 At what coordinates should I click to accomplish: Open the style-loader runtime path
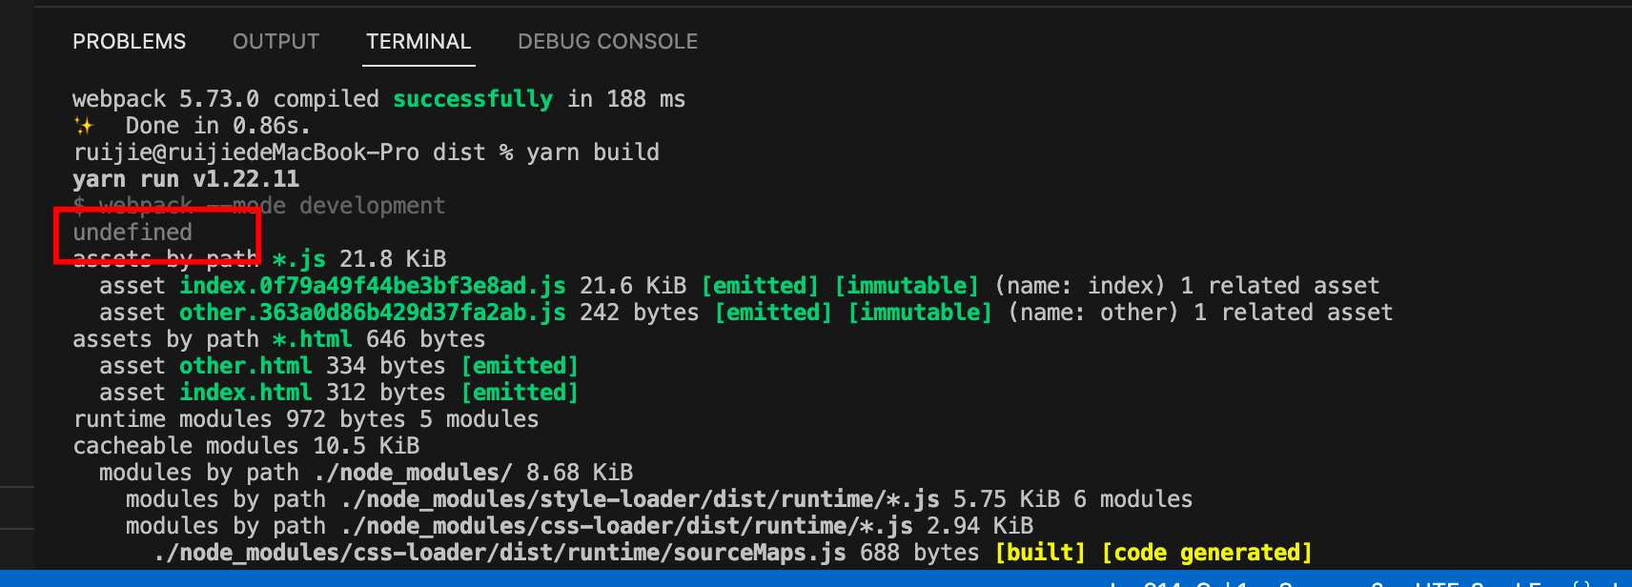click(x=640, y=499)
